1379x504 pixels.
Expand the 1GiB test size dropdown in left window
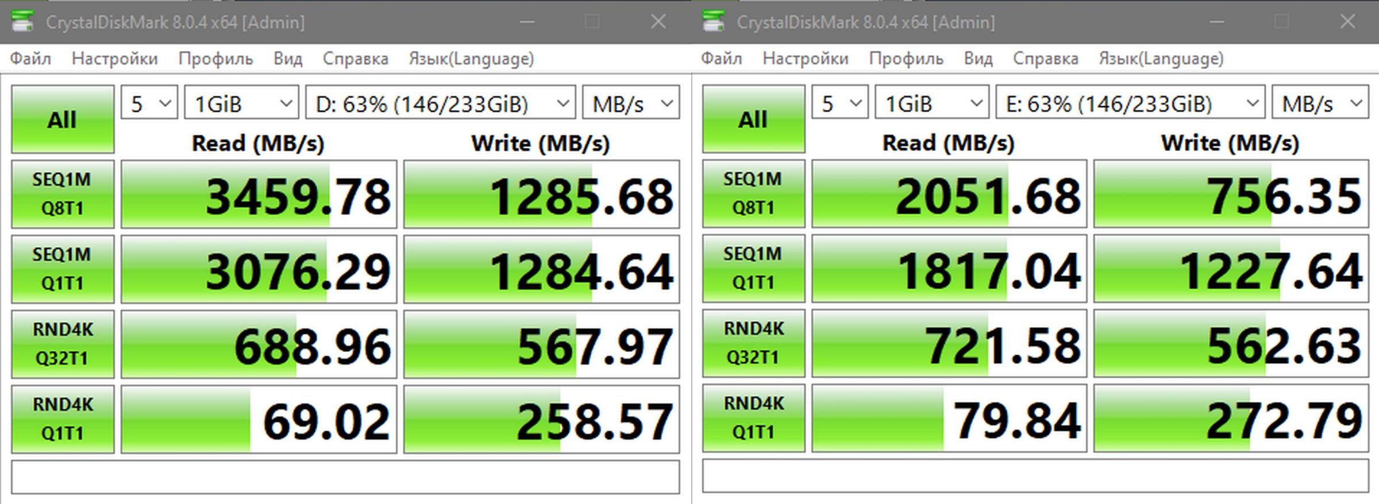pos(241,103)
